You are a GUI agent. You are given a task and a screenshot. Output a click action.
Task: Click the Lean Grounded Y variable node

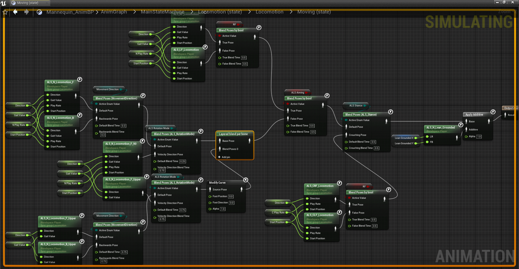point(405,143)
